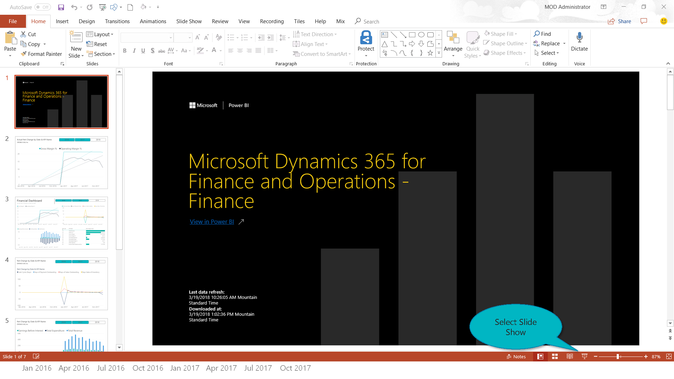Toggle AutoSave switch

point(43,7)
